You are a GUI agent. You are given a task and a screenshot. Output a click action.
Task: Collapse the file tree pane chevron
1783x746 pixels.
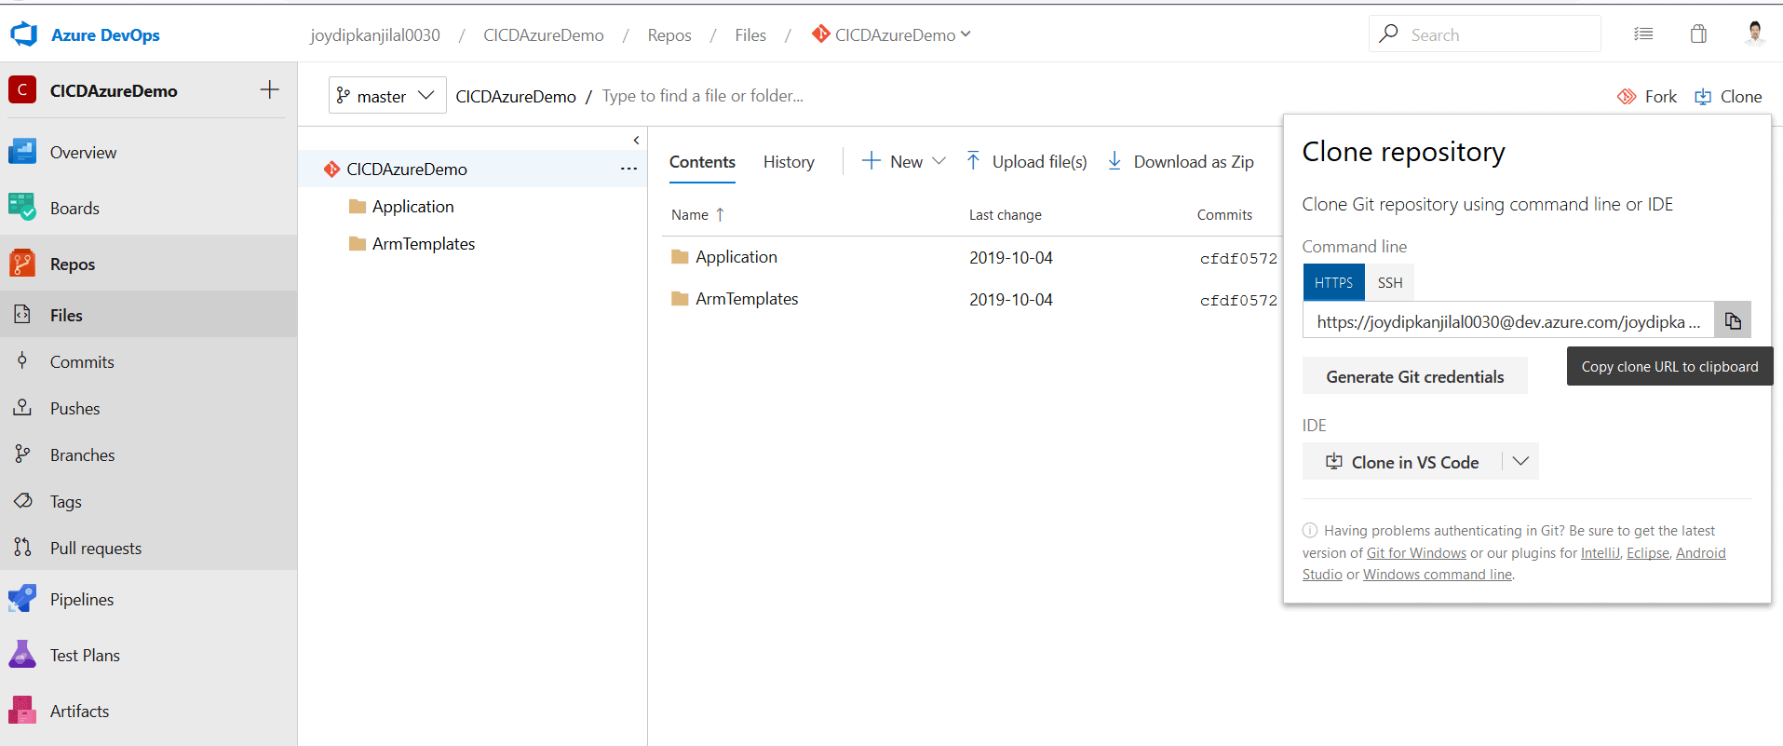636,140
